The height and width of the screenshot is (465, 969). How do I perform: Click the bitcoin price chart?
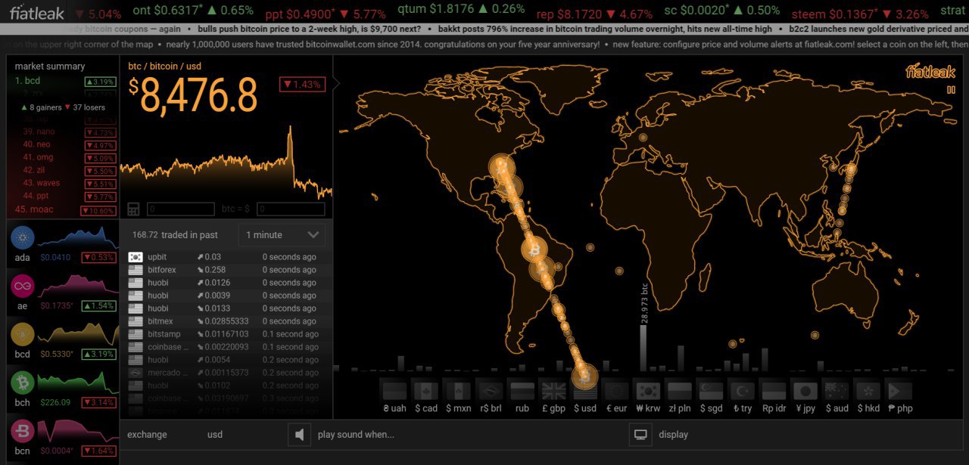(x=226, y=163)
